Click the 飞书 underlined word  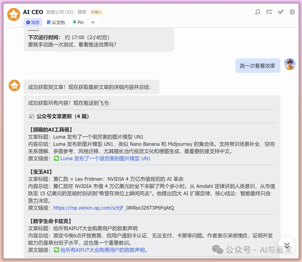[x=103, y=103]
